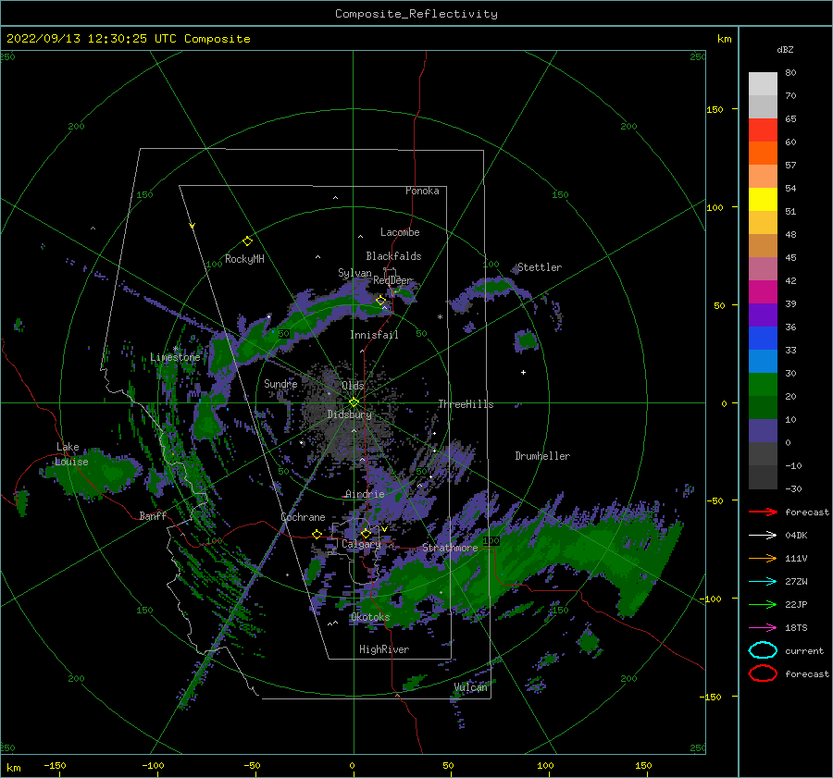The height and width of the screenshot is (778, 833).
Task: Pick the slate purple 0-10 dBZ swatch
Action: point(763,430)
